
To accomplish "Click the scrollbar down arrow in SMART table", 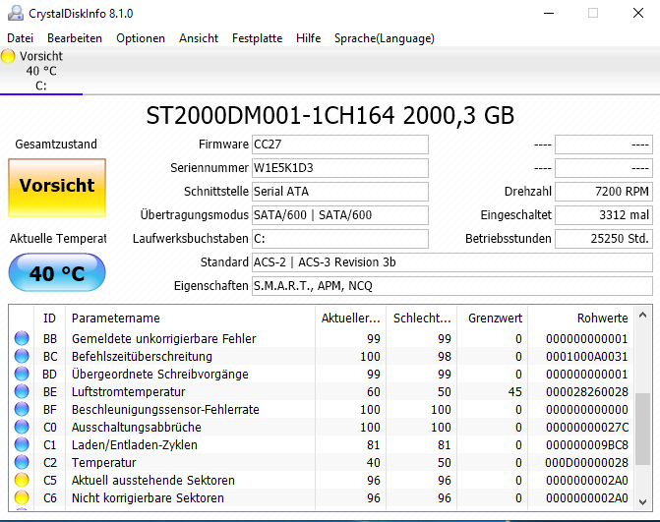I will click(x=642, y=501).
